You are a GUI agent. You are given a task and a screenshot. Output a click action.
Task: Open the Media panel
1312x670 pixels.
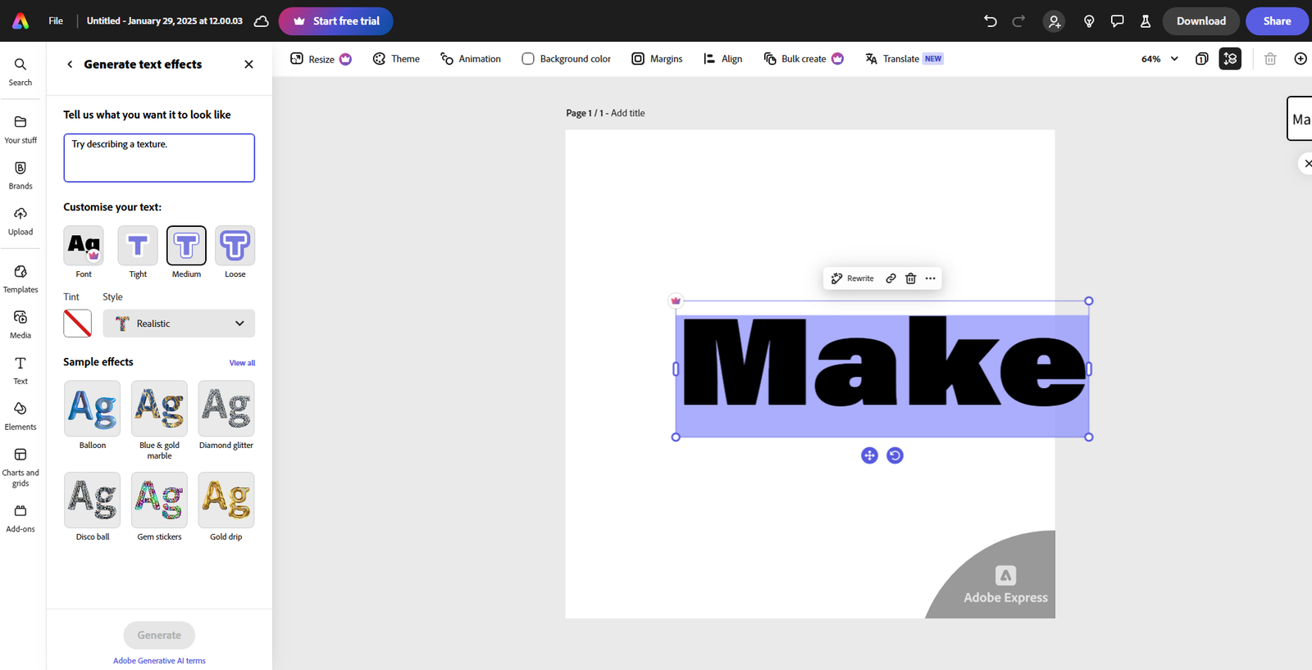click(20, 324)
